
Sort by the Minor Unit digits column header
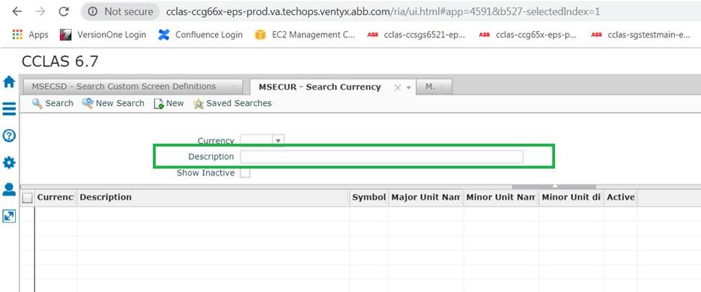[571, 197]
